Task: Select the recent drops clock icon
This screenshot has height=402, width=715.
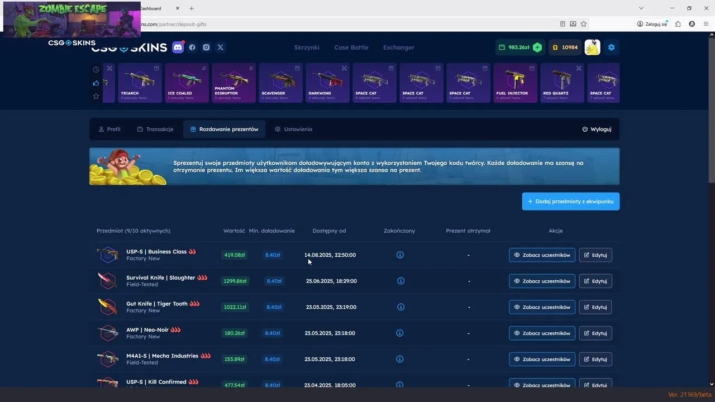Action: (x=96, y=70)
